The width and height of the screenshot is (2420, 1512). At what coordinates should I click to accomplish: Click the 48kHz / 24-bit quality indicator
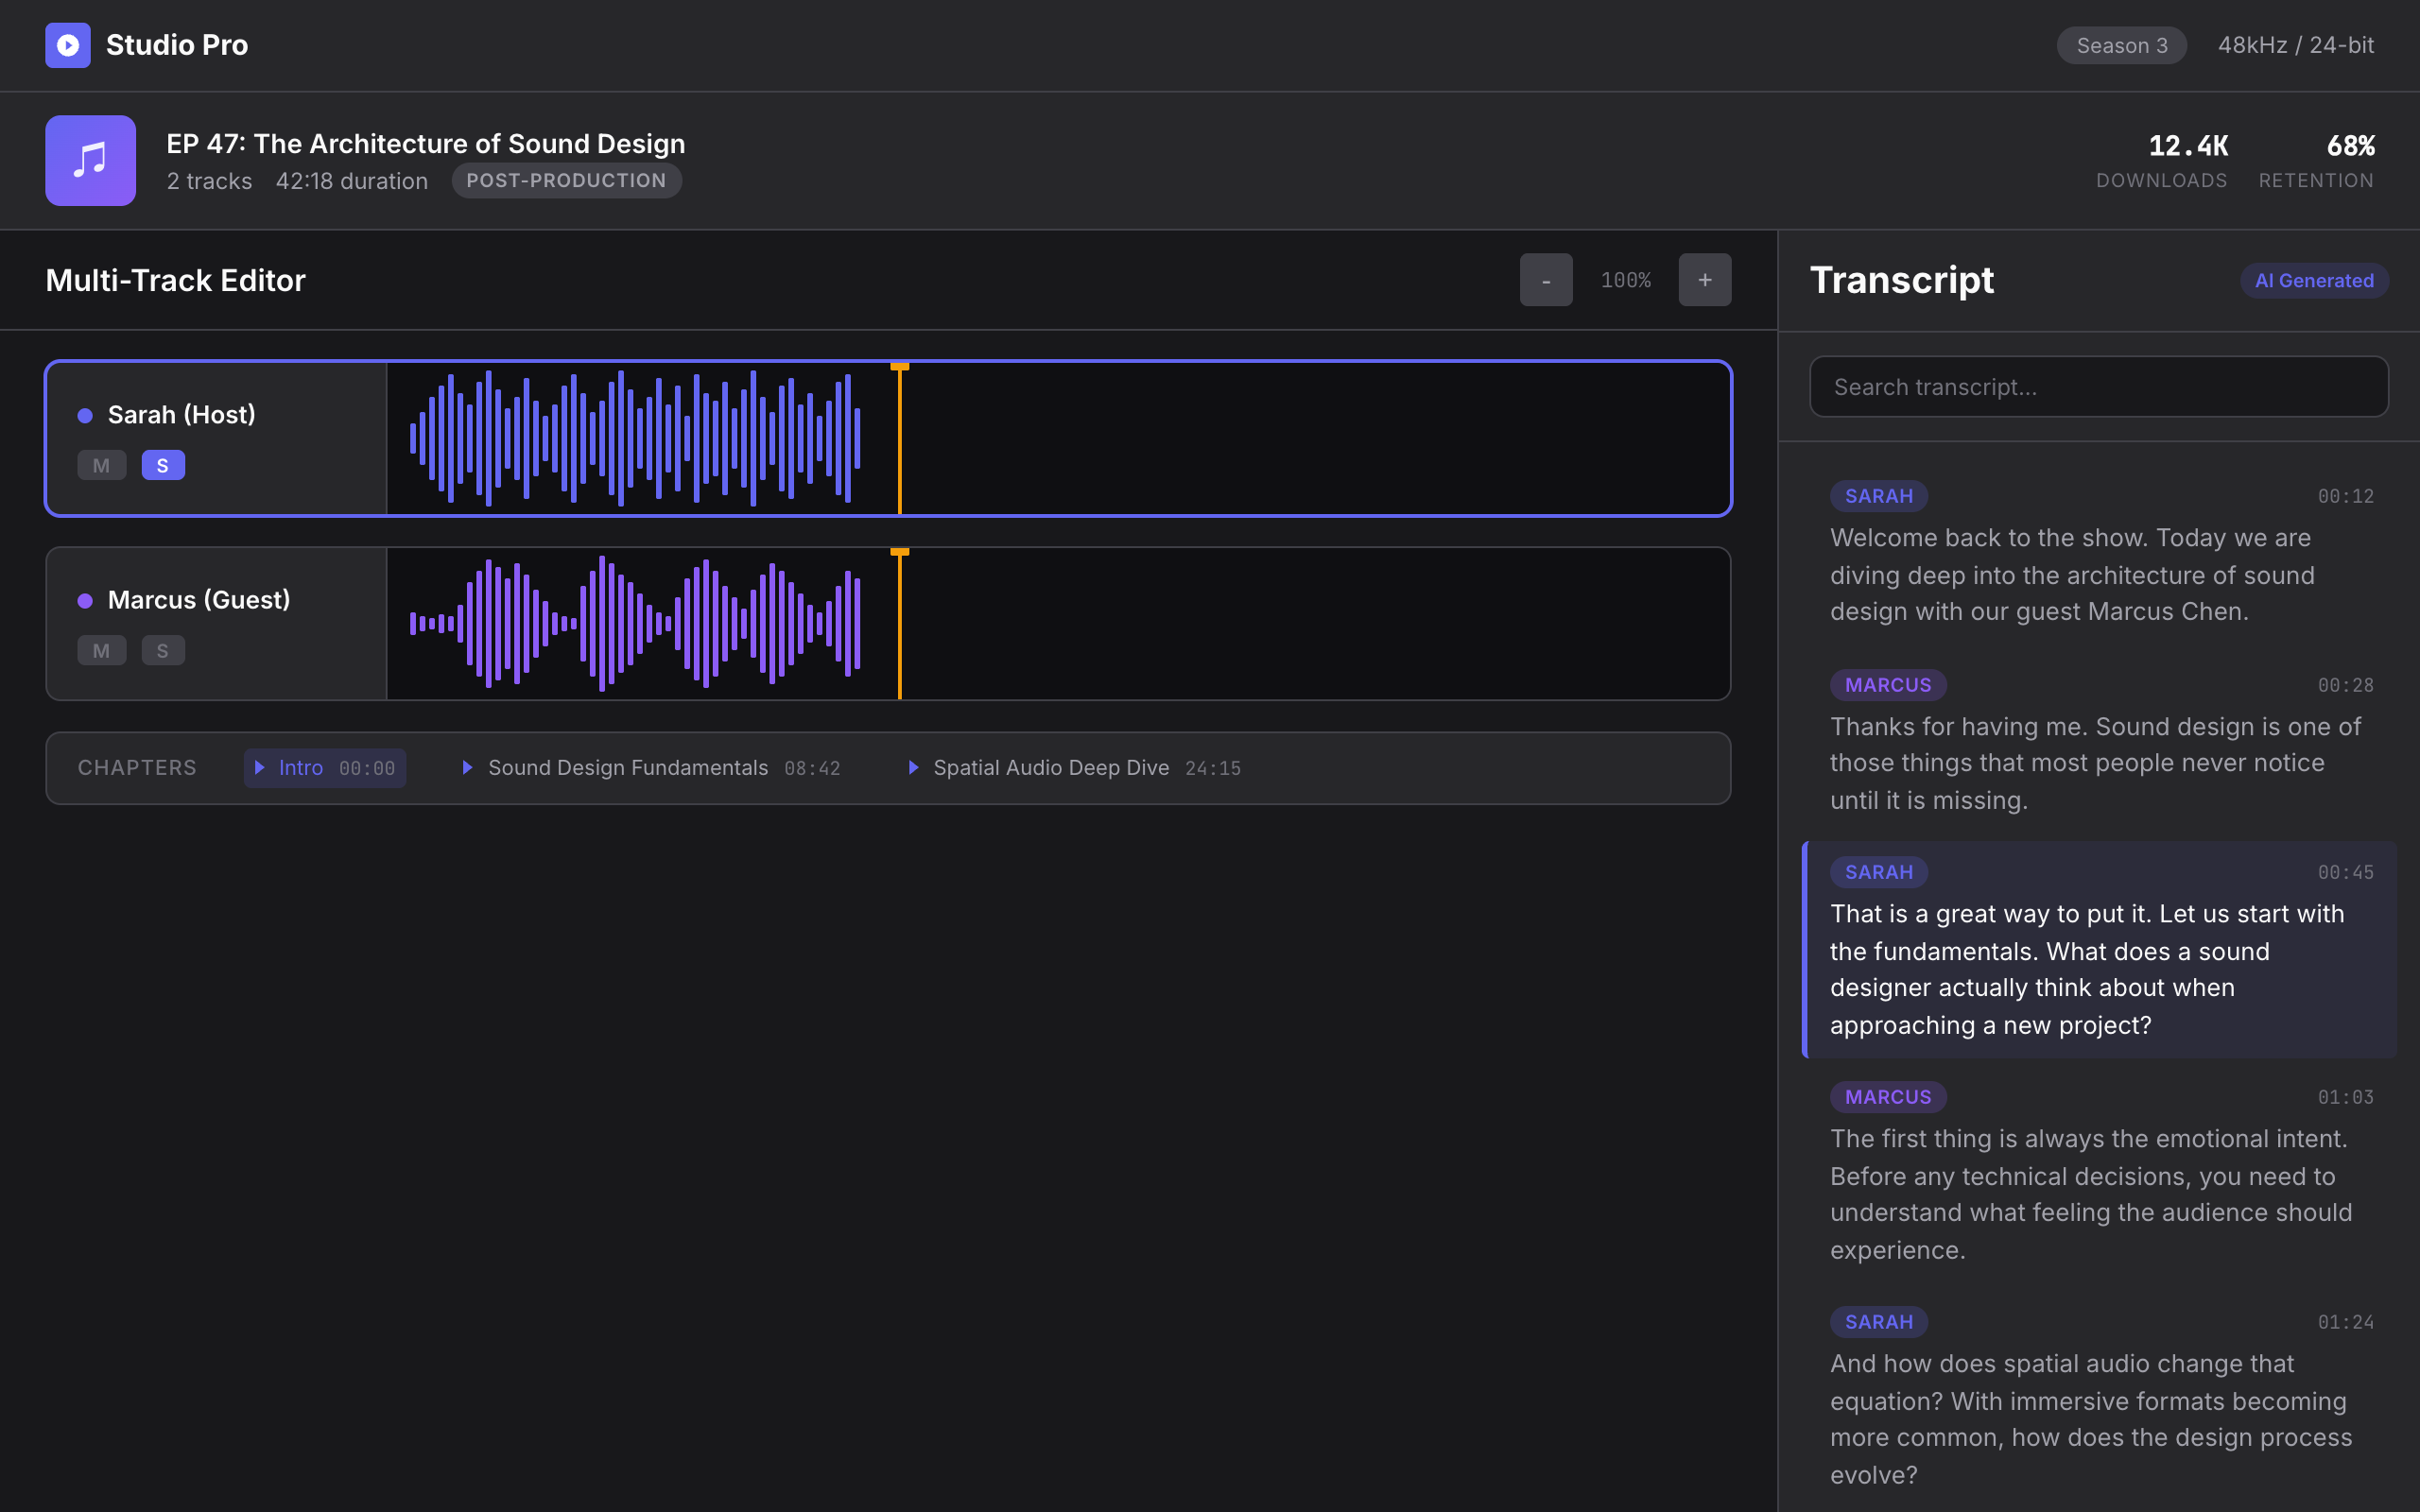[x=2296, y=45]
